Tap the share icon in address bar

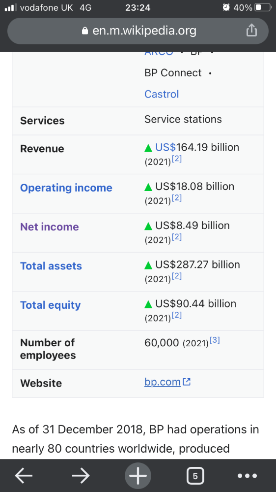[x=251, y=30]
